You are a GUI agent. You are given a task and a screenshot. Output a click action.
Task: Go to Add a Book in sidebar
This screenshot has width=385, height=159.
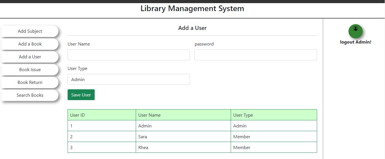tap(30, 44)
